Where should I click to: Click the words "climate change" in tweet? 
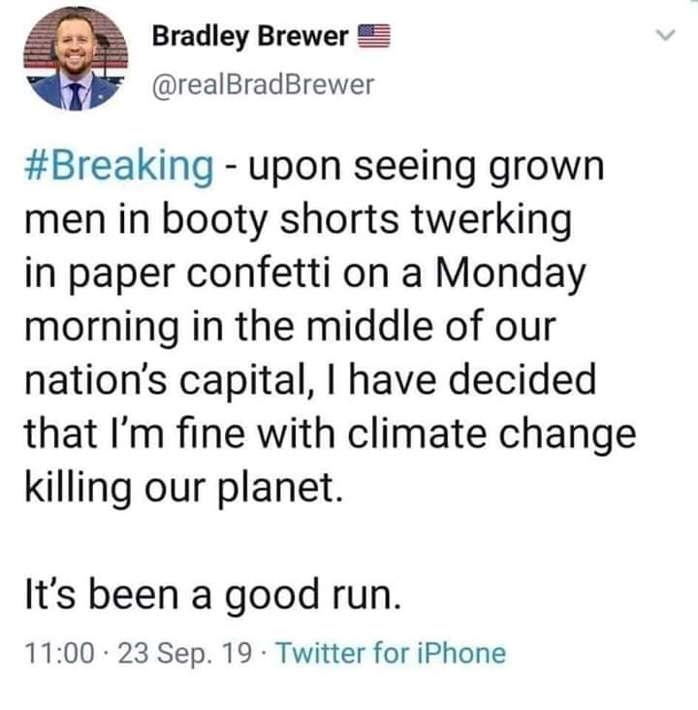492,434
